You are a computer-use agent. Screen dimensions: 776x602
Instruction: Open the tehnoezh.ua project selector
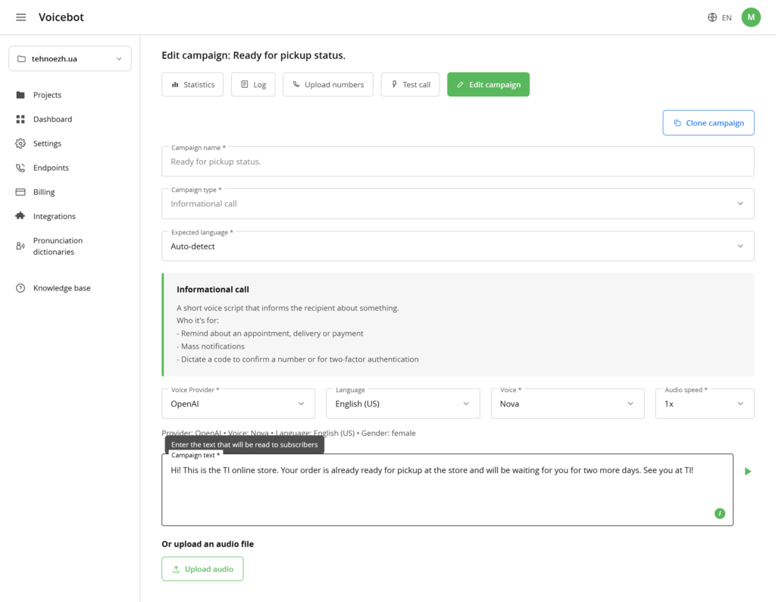tap(70, 59)
